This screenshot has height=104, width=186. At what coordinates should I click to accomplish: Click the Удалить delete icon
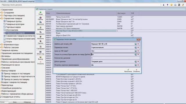point(40,41)
